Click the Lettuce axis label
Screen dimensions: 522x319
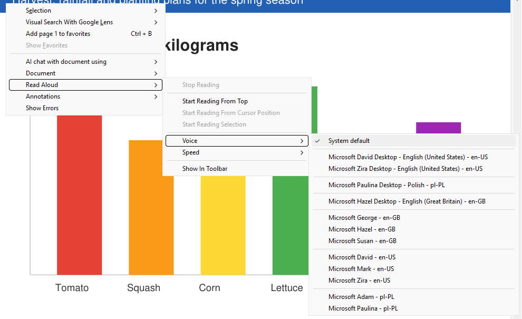(287, 288)
